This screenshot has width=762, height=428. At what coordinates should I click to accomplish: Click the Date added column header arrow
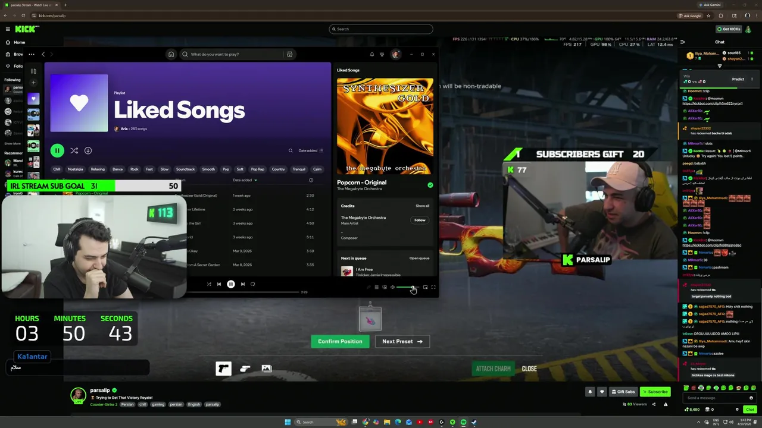(256, 180)
